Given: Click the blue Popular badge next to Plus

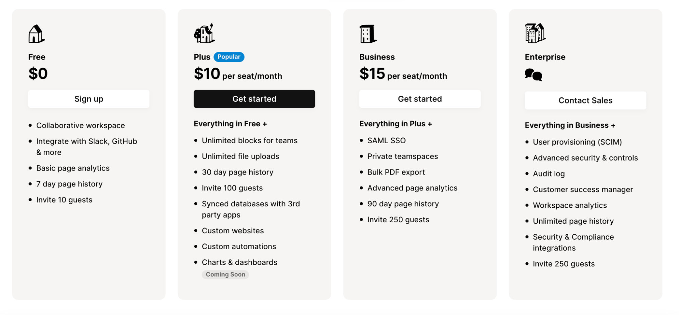Looking at the screenshot, I should (x=229, y=57).
